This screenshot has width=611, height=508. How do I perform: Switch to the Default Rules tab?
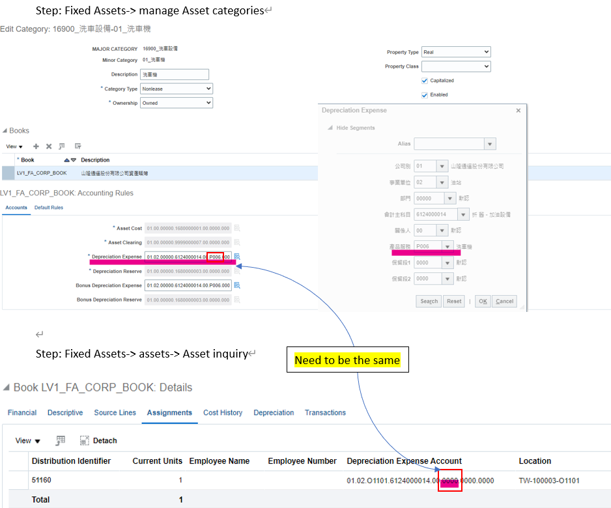click(x=49, y=208)
